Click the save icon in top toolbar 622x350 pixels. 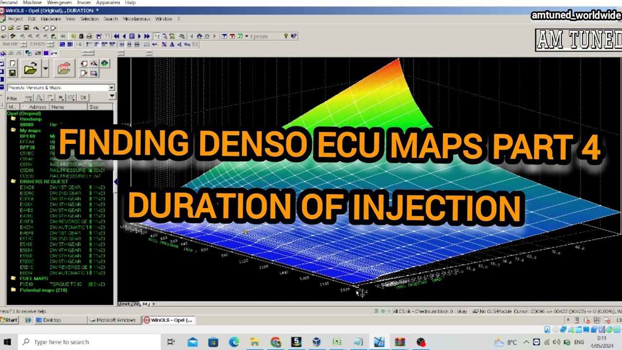click(x=26, y=28)
